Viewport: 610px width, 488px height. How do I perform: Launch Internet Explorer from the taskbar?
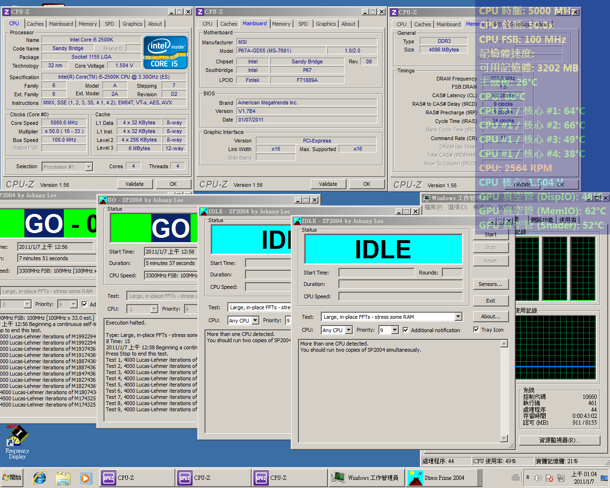pyautogui.click(x=40, y=478)
